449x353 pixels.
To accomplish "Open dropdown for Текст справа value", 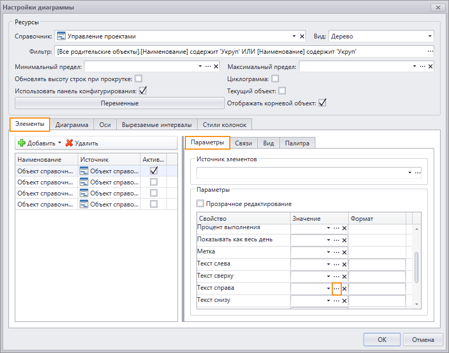I will click(x=329, y=288).
